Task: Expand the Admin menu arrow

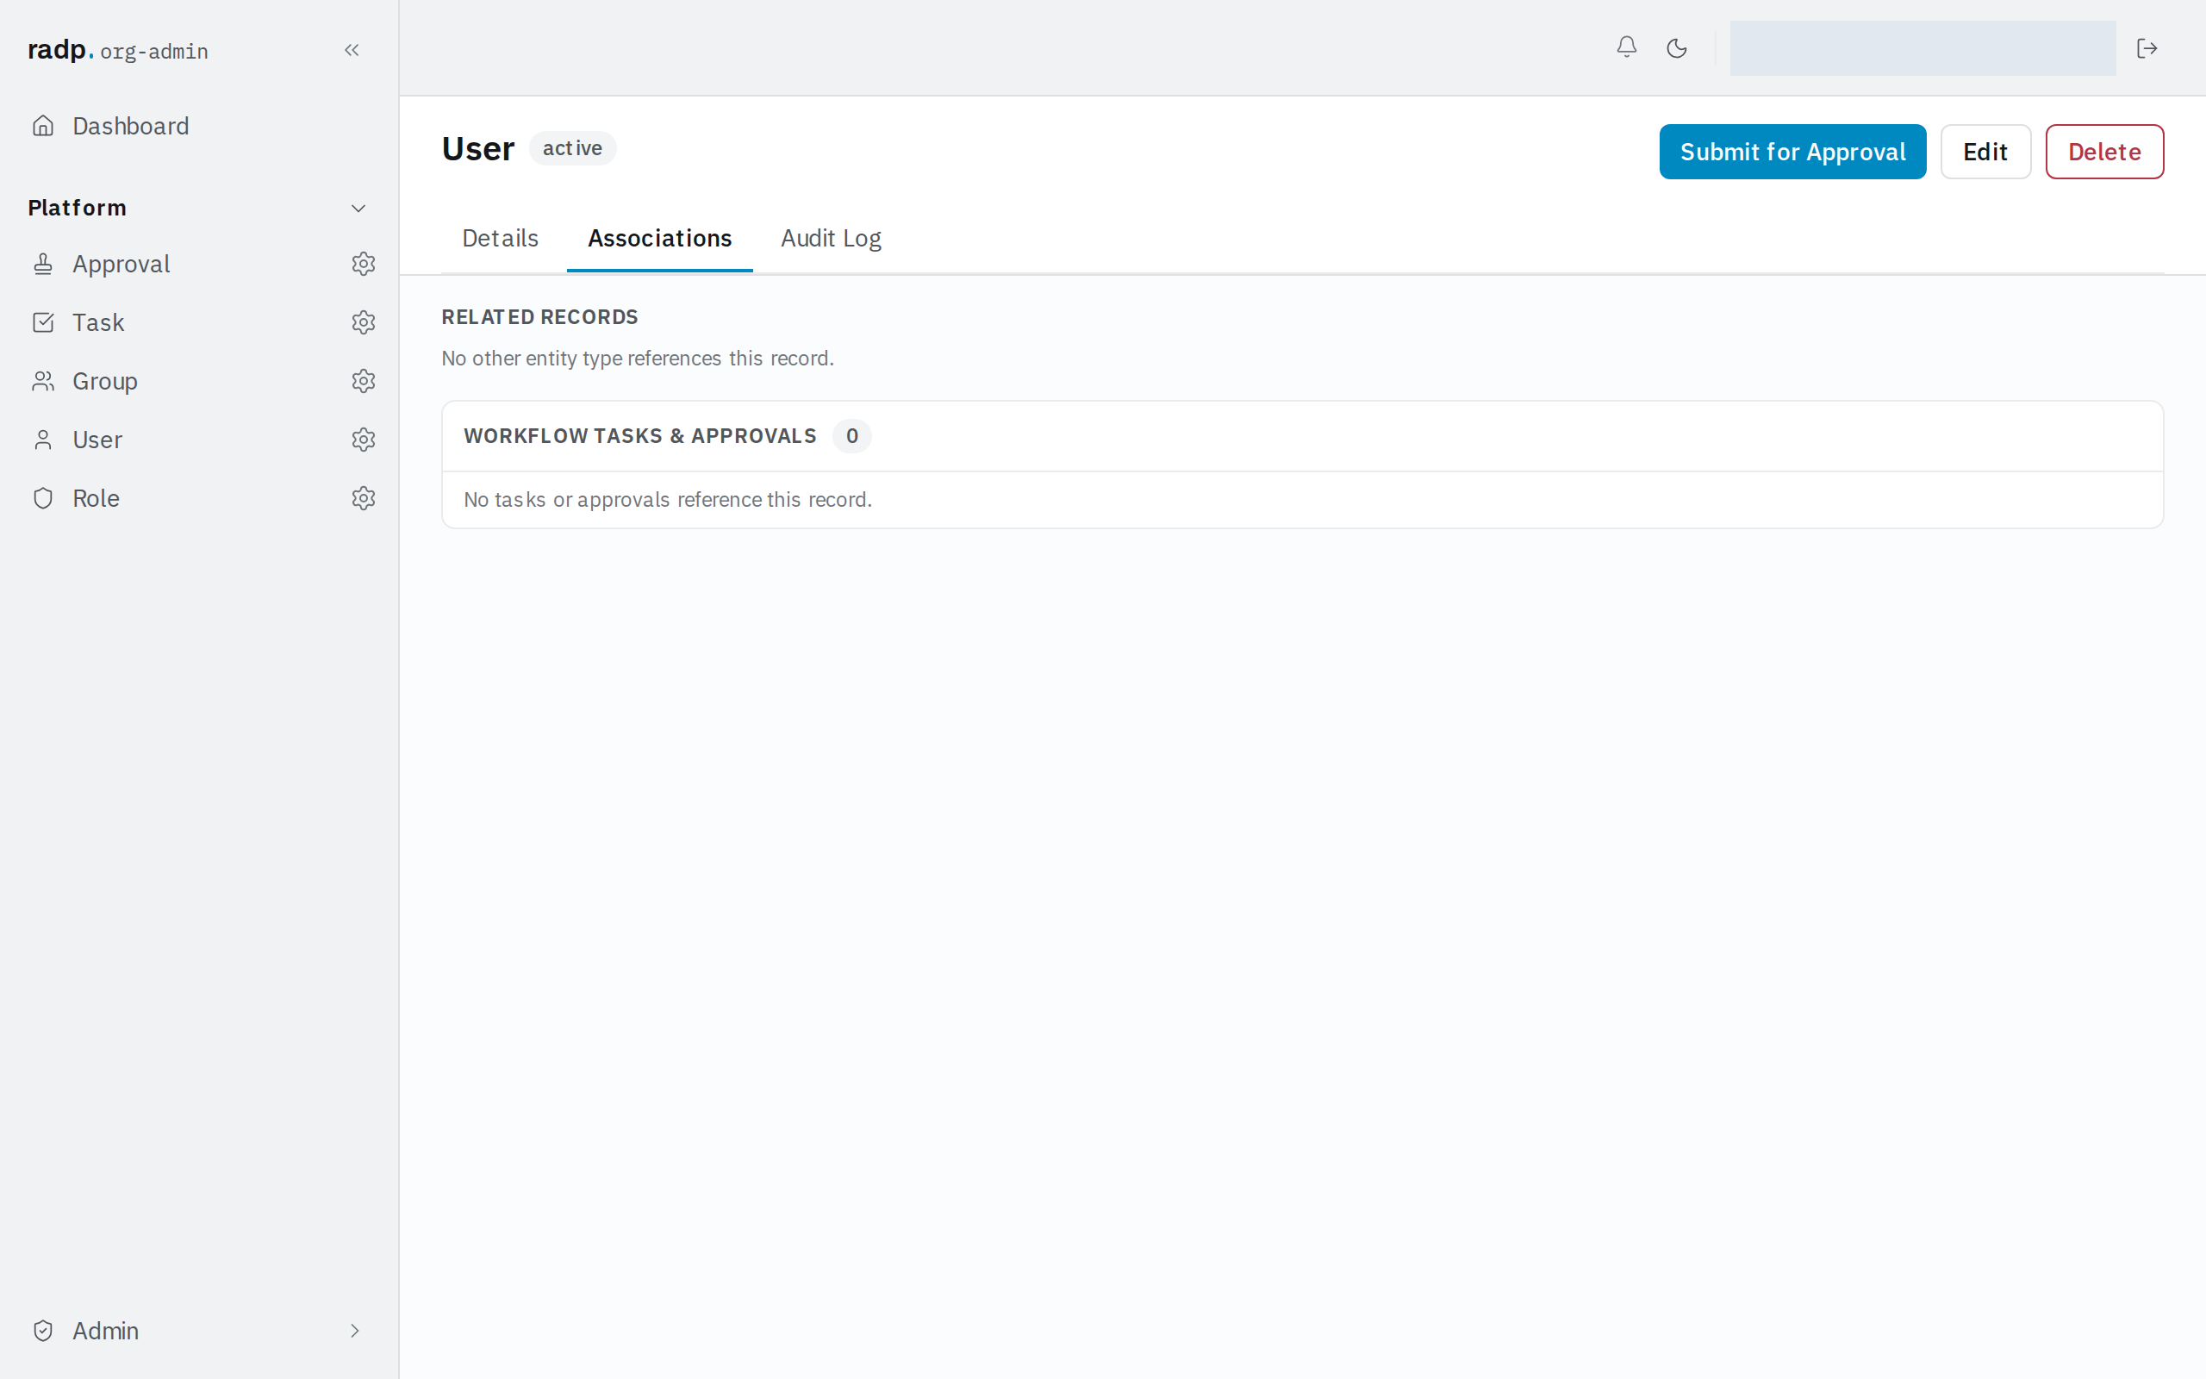Action: (355, 1331)
